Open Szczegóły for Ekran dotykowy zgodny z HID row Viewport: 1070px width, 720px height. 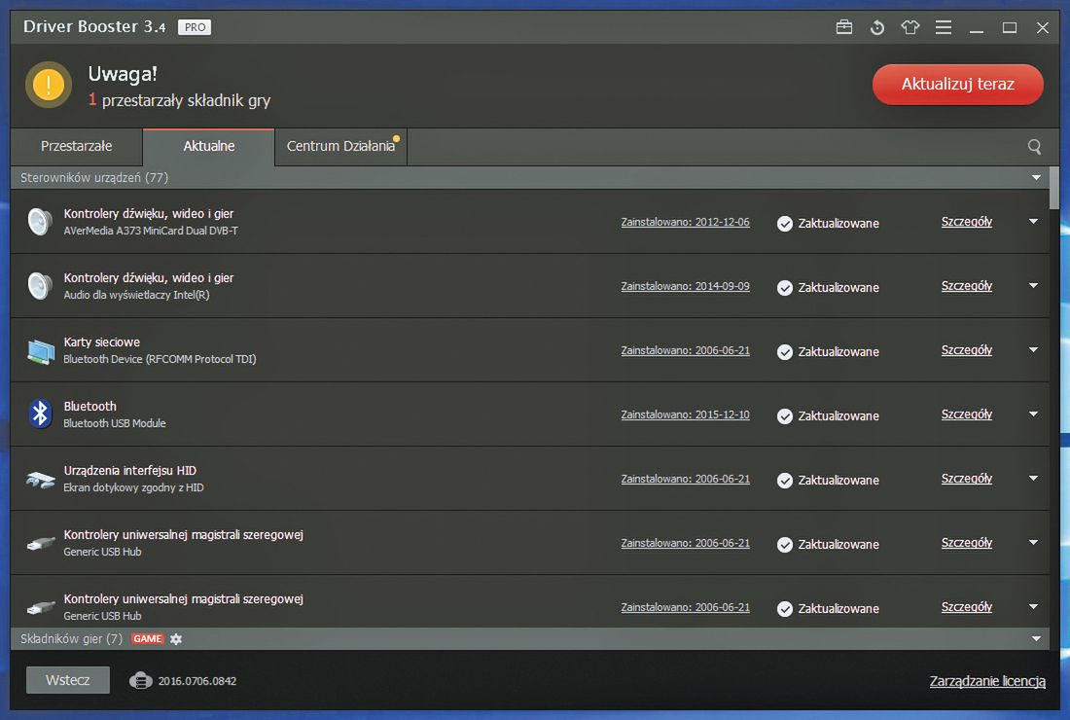pyautogui.click(x=966, y=479)
